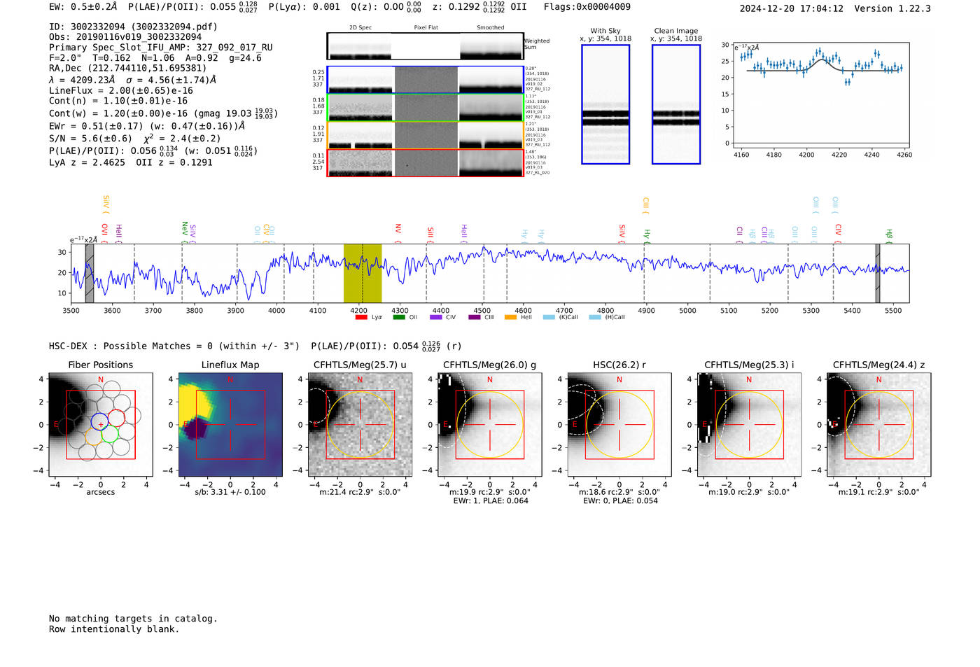Select the (K)CaII legend swatch
This screenshot has width=980, height=667.
coord(548,317)
